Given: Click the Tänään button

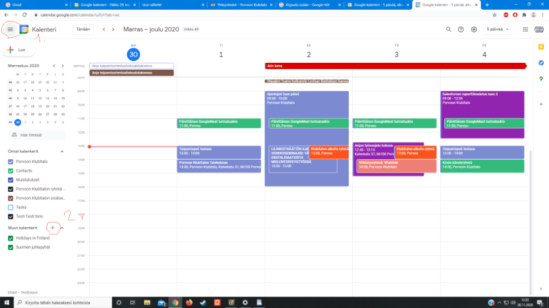Looking at the screenshot, I should 84,29.
